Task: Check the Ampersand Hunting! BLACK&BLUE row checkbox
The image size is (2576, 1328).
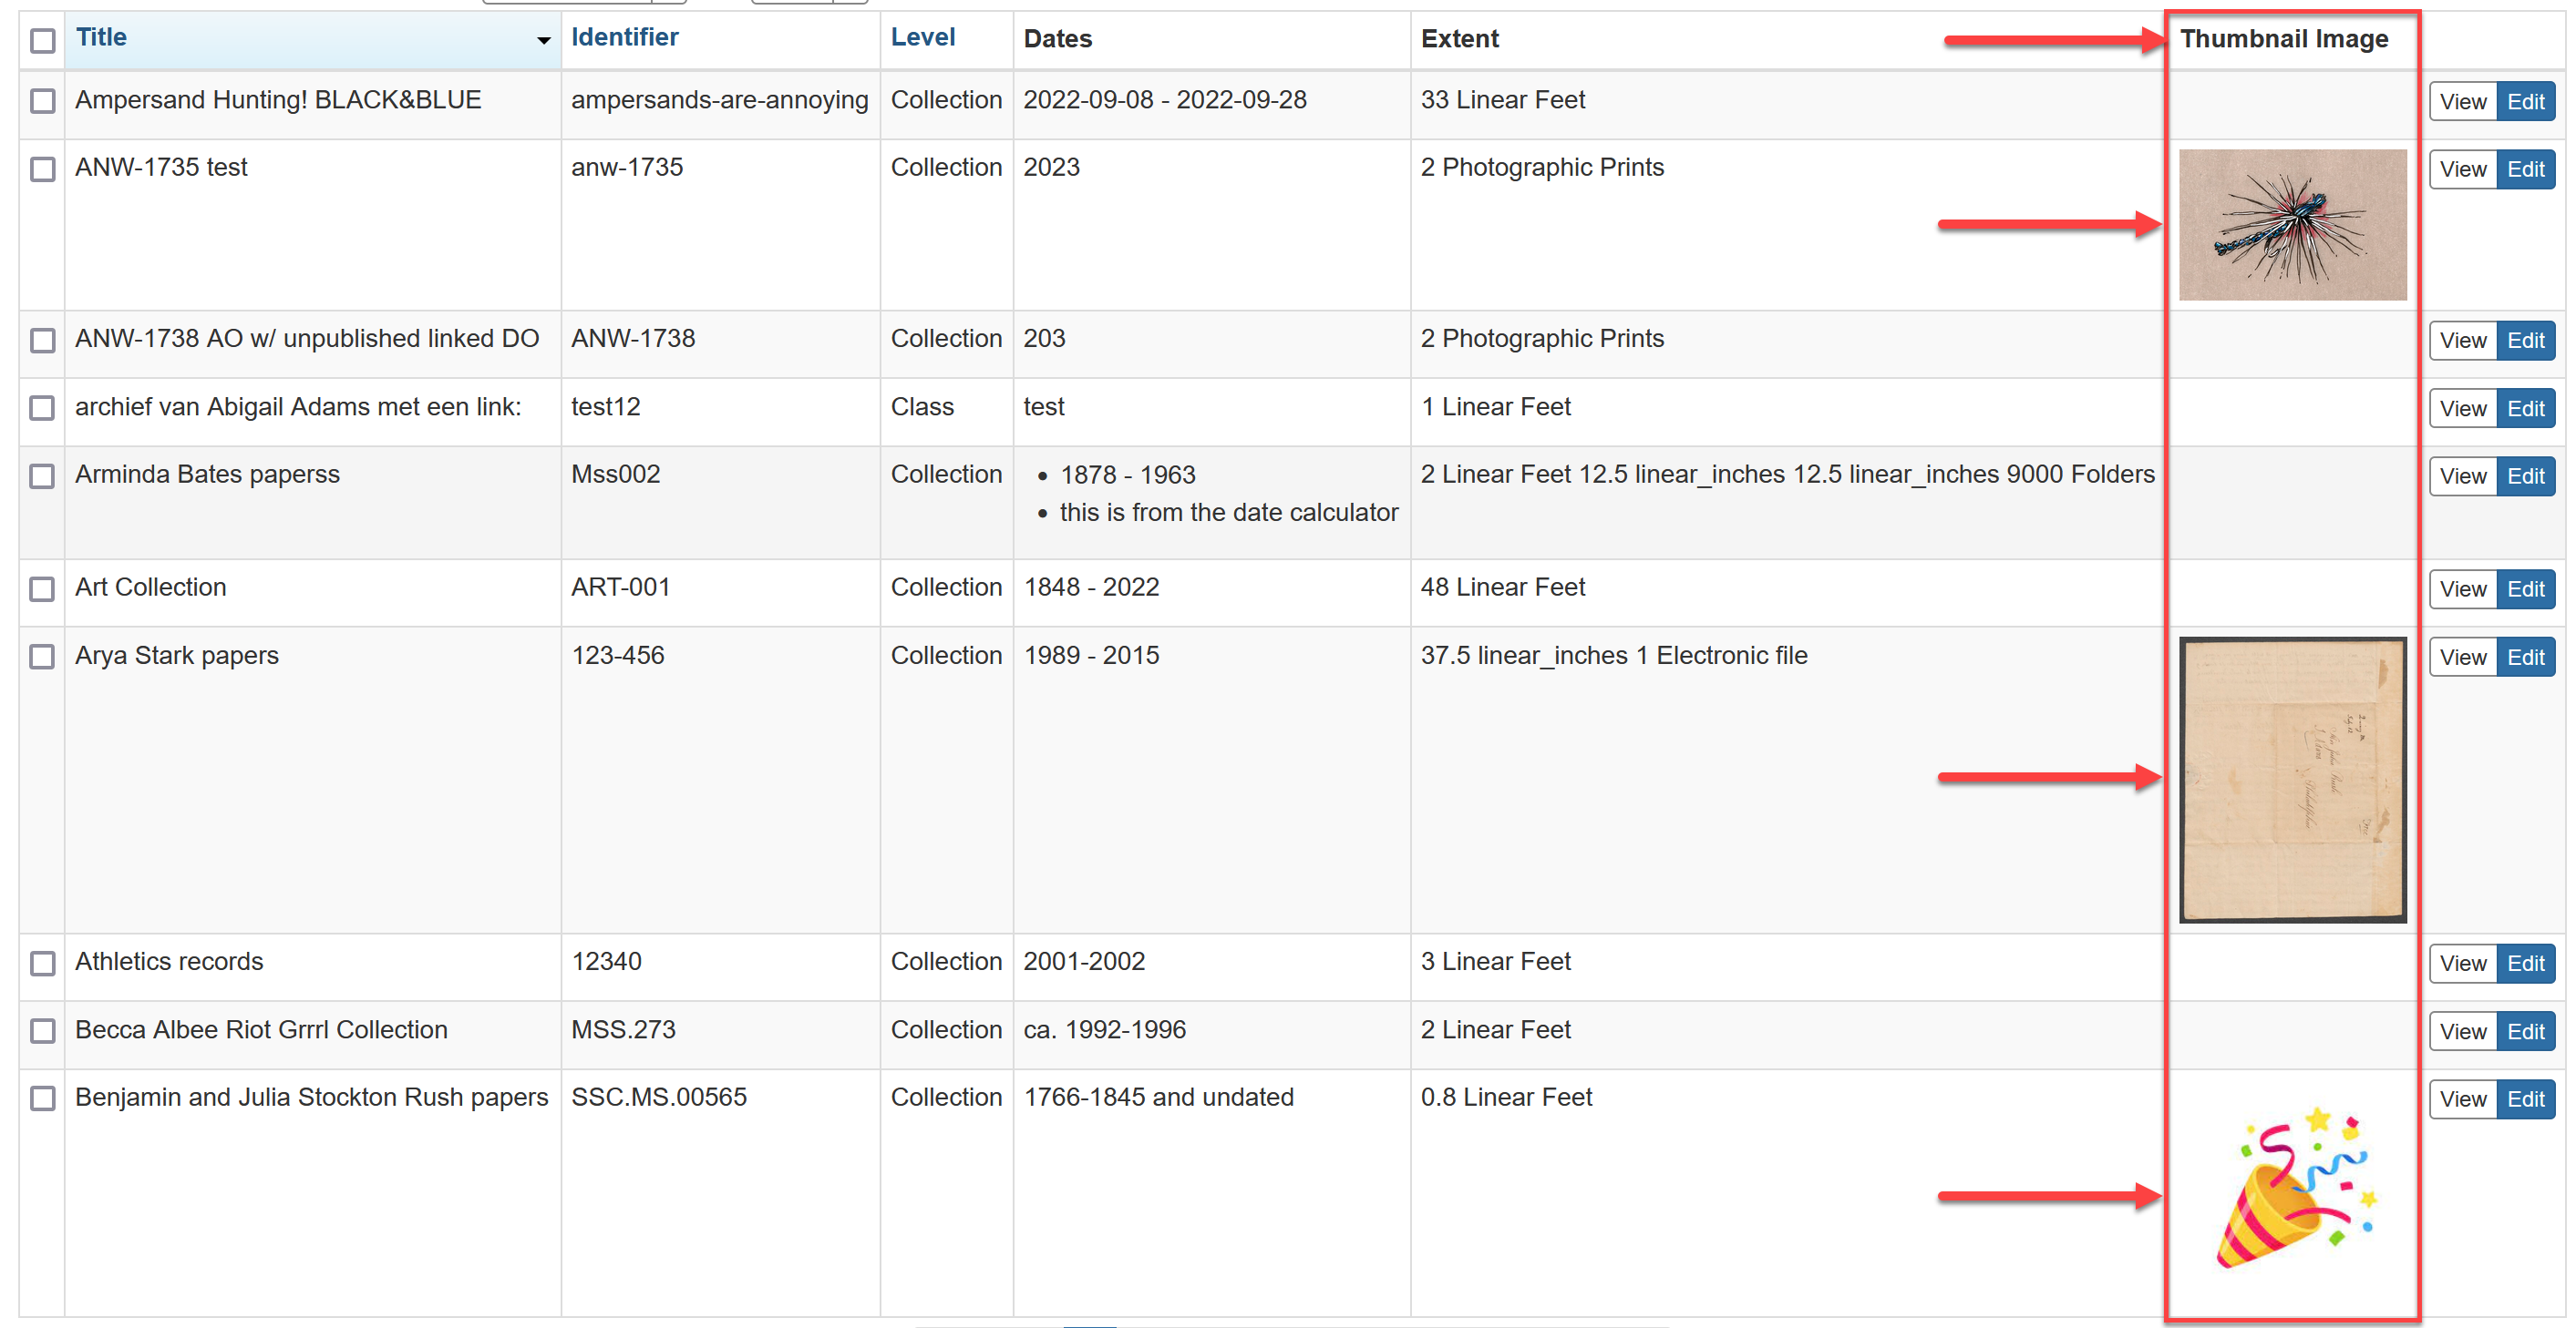Action: 42,101
